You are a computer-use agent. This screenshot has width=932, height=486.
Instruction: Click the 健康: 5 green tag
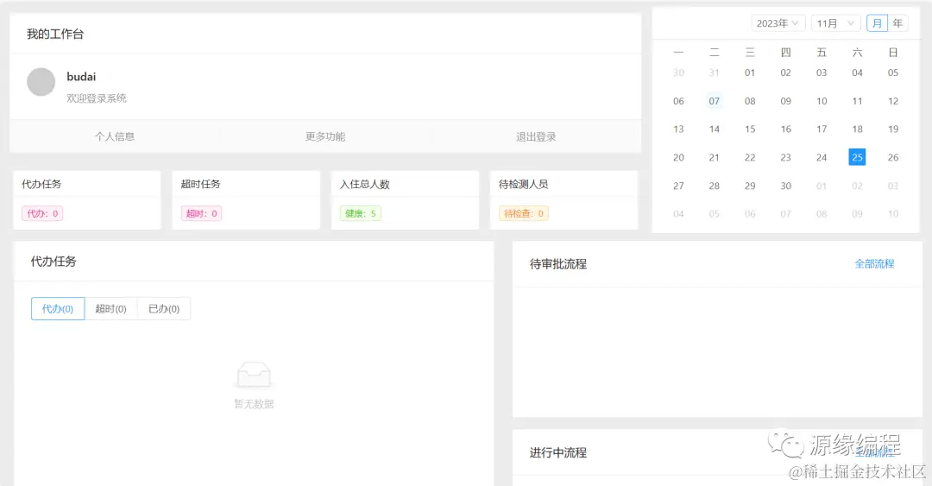pos(360,213)
